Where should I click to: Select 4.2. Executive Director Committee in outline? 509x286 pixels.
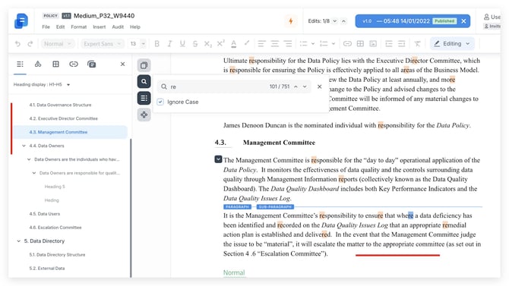coord(64,118)
